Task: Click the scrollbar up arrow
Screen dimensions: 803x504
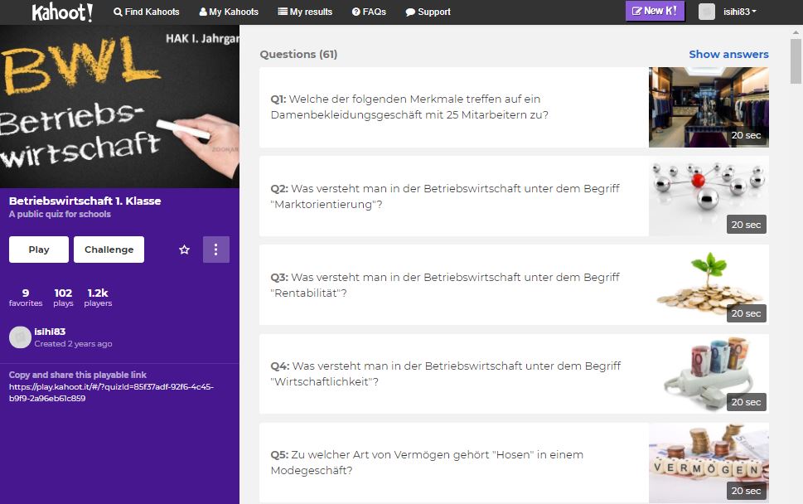Action: tap(796, 31)
